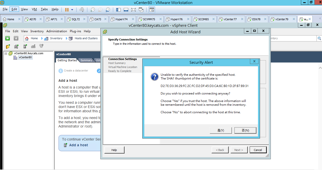Select the vCenter80 datacenter tree item

point(25,57)
